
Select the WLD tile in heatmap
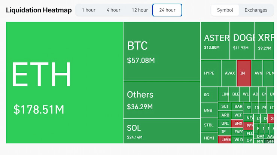click(x=237, y=140)
